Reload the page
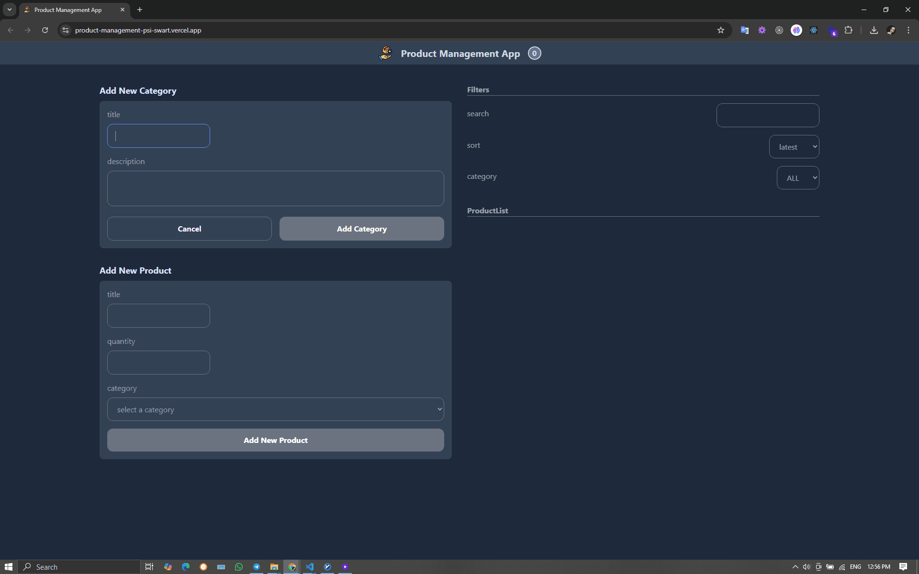The width and height of the screenshot is (919, 574). (45, 30)
